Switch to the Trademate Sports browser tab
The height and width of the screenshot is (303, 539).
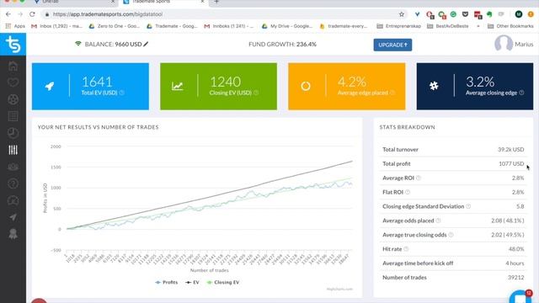pos(163,3)
